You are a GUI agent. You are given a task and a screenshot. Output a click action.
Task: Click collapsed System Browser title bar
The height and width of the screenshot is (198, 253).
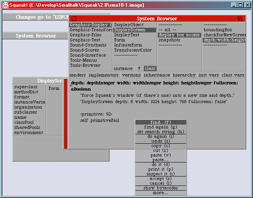pos(36,36)
